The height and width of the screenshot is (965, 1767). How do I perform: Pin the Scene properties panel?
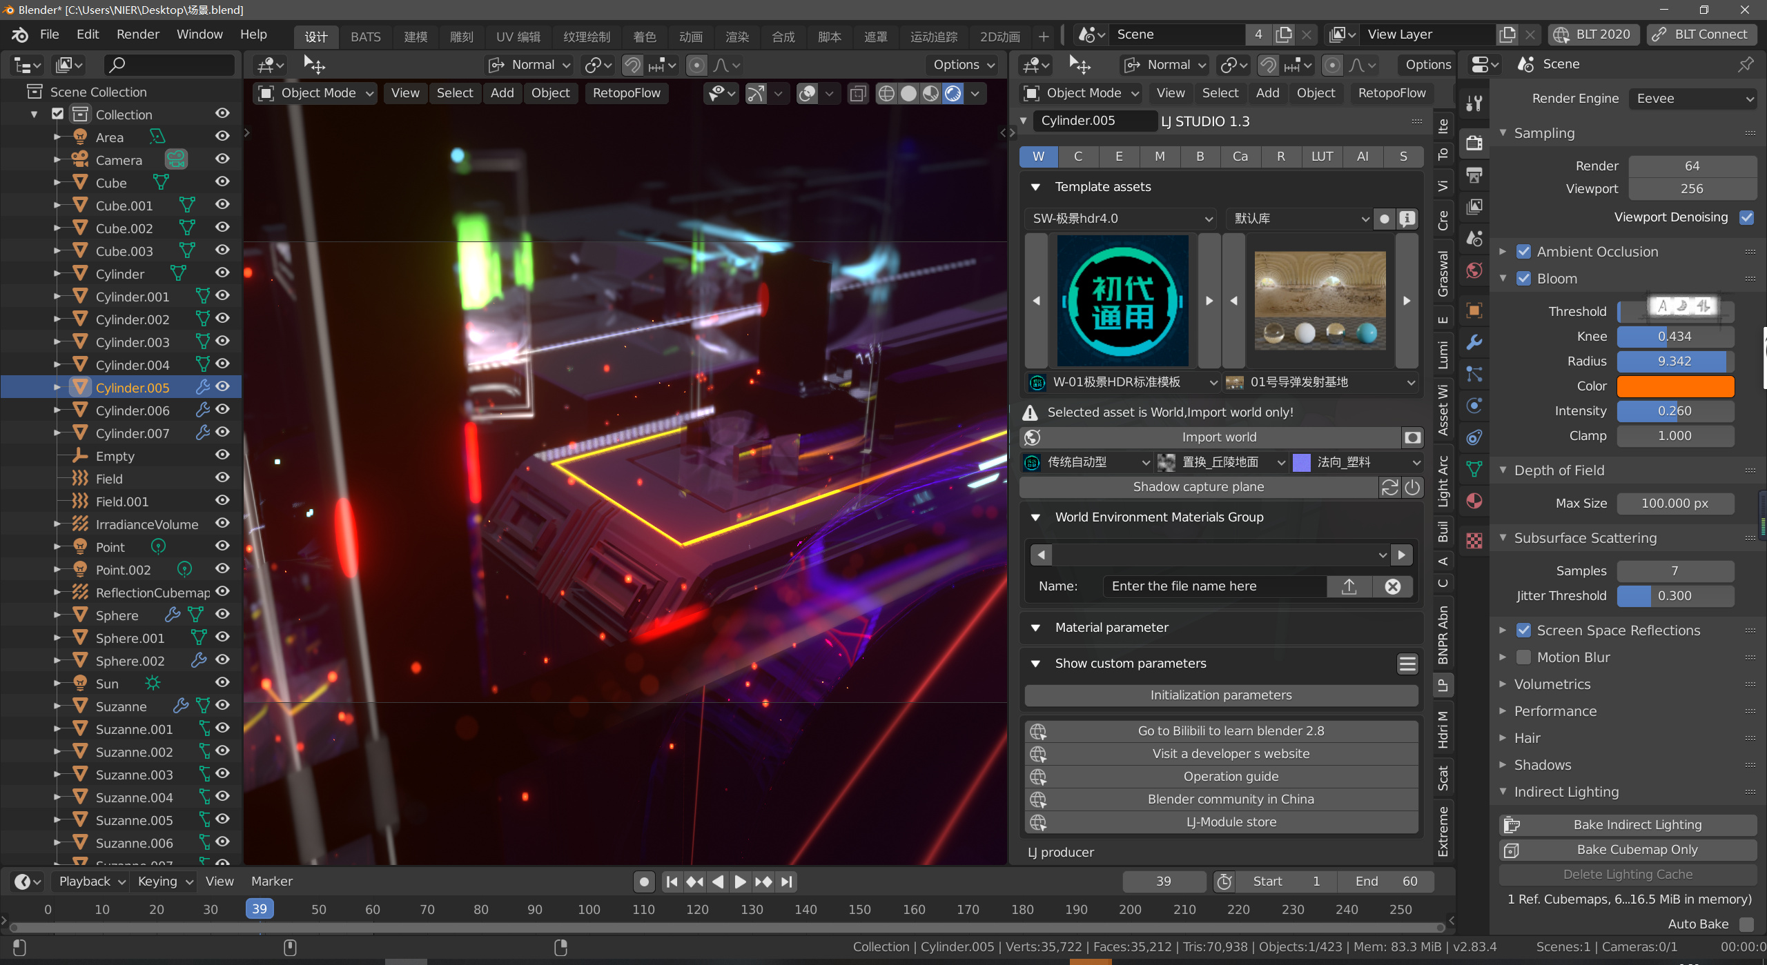(1746, 64)
